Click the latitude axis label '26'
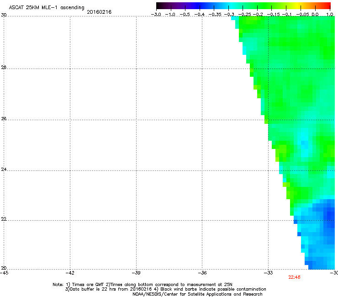 tap(4, 119)
